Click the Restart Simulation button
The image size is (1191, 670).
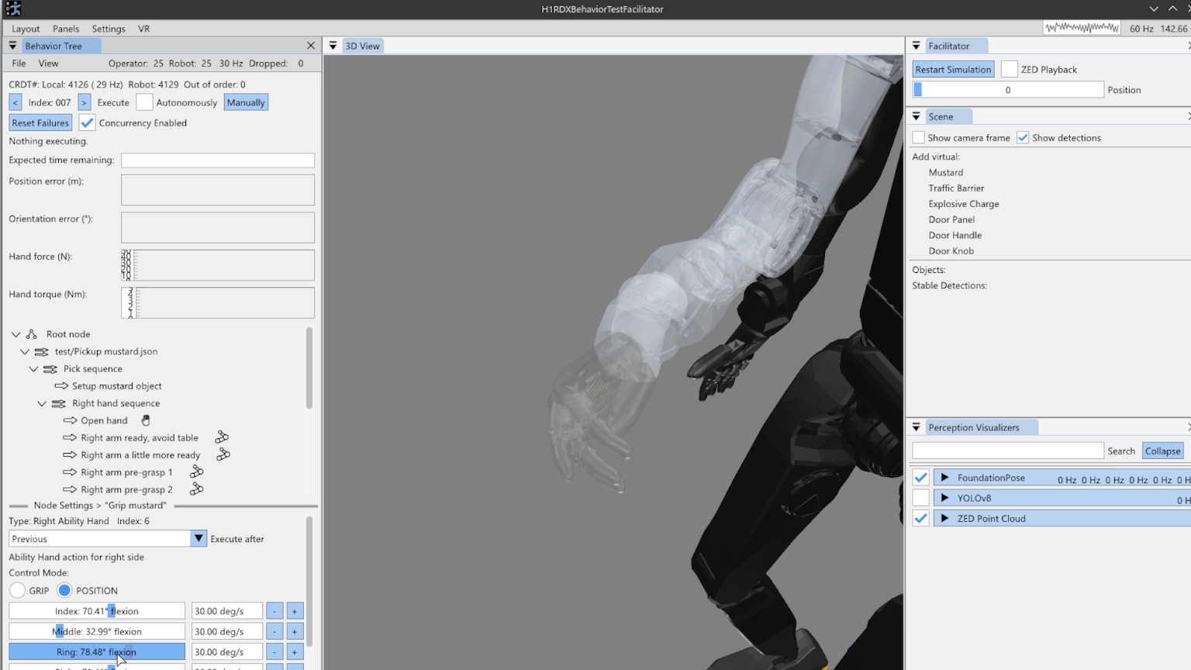[x=953, y=69]
